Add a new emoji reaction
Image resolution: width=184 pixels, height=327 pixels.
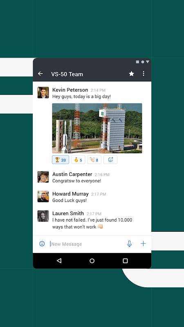pos(110,160)
